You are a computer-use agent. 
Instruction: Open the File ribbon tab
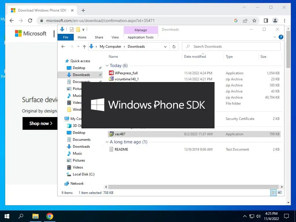click(66, 37)
